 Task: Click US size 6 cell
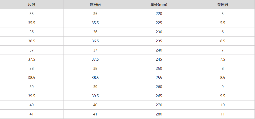coord(223,32)
